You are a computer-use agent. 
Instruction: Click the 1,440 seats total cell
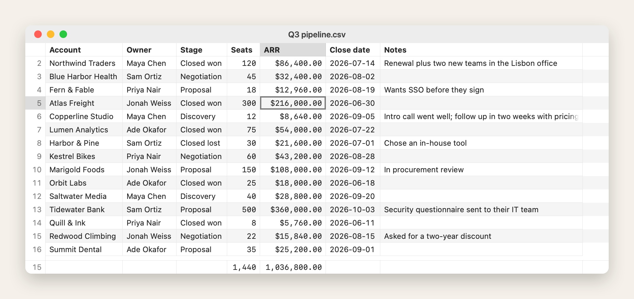tap(243, 267)
